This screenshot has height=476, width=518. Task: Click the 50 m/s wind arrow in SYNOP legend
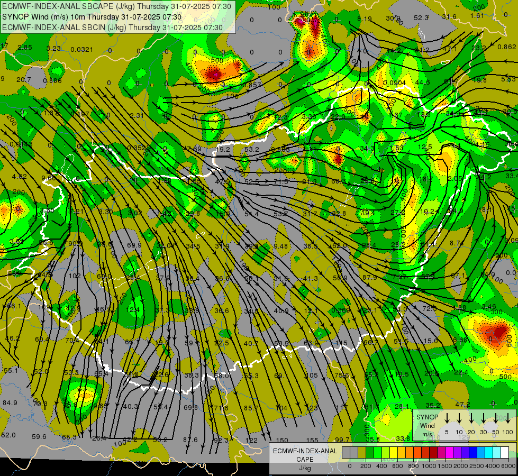(496, 418)
